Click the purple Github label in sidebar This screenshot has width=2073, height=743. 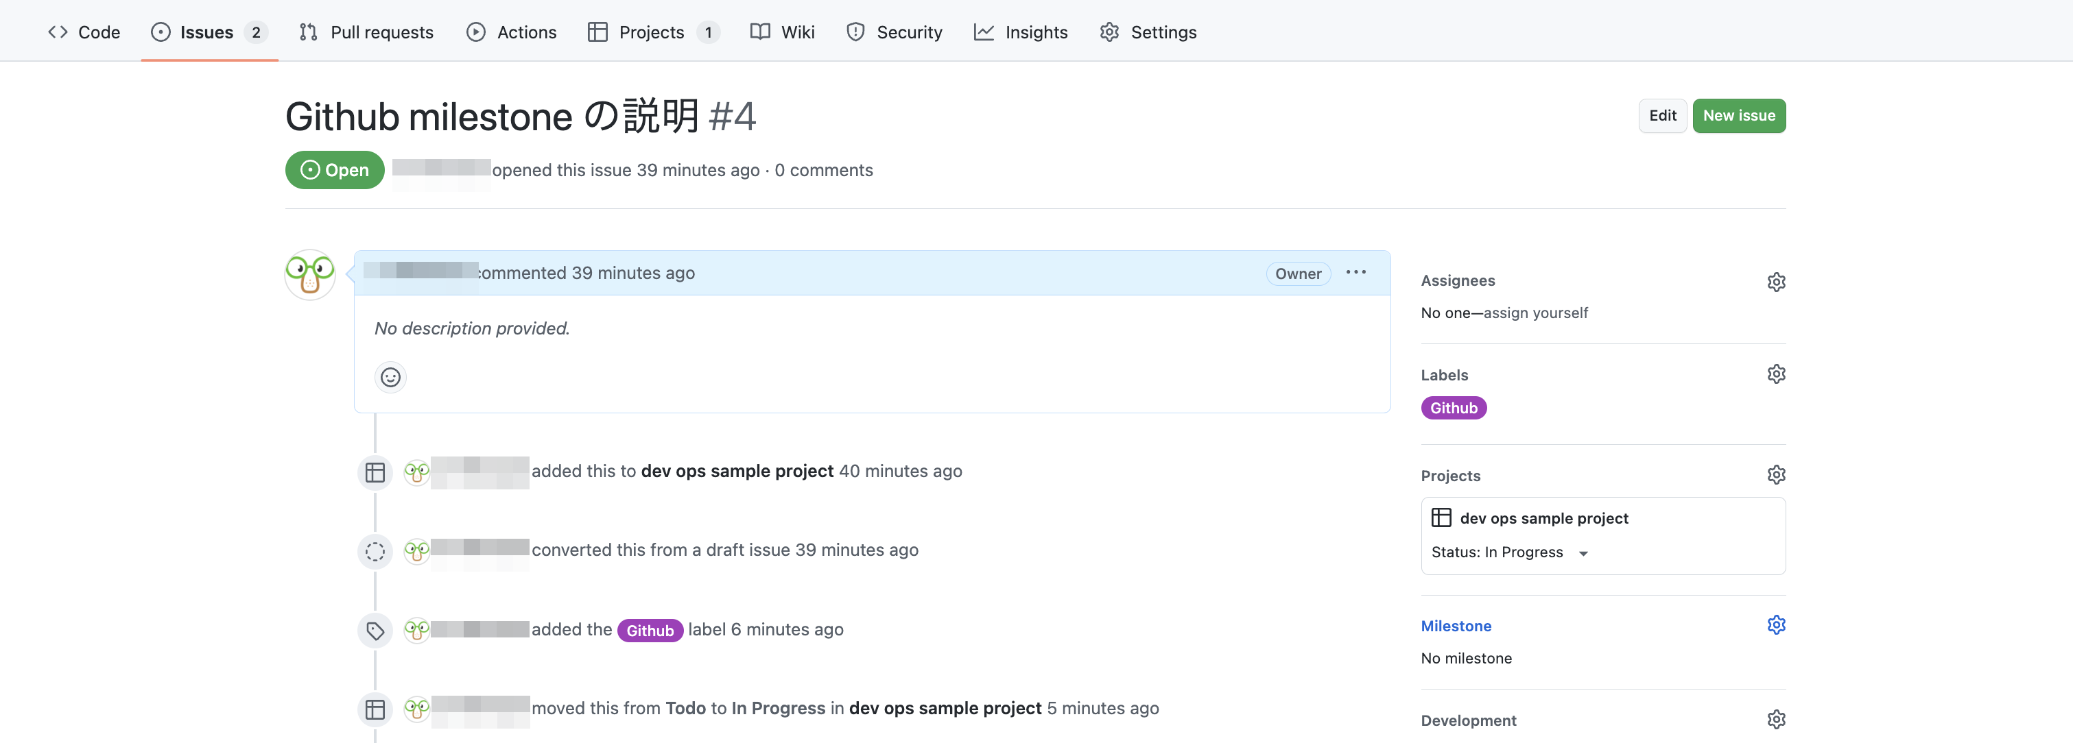point(1454,409)
